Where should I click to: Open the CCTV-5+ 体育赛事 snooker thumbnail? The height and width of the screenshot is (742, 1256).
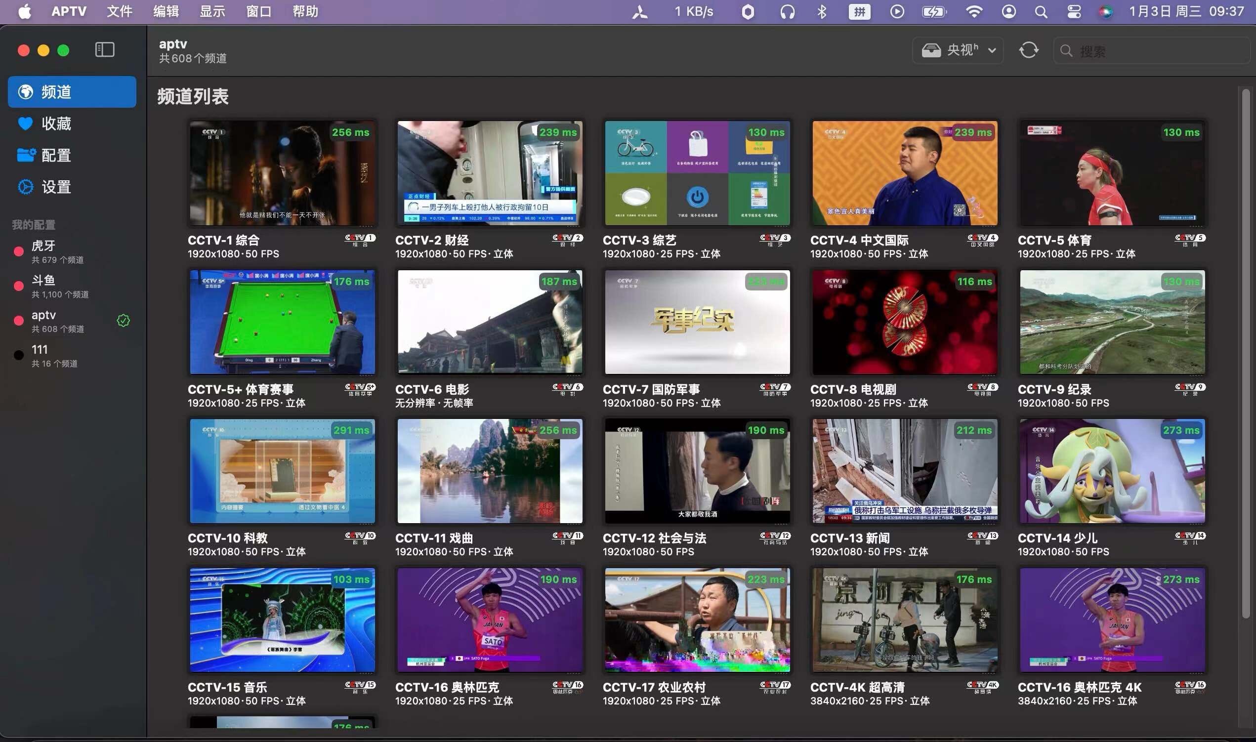coord(283,322)
